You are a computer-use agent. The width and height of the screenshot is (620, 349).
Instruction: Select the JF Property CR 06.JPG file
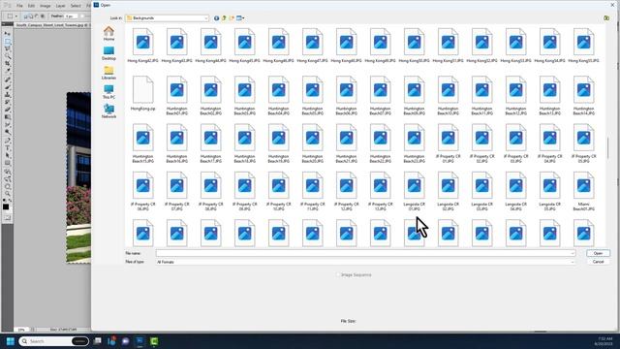142,192
